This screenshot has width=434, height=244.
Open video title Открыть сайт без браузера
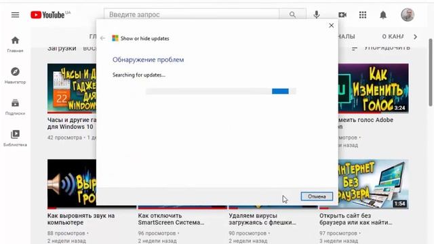click(x=355, y=219)
